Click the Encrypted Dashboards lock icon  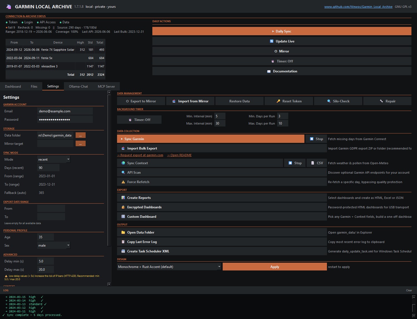pos(123,207)
